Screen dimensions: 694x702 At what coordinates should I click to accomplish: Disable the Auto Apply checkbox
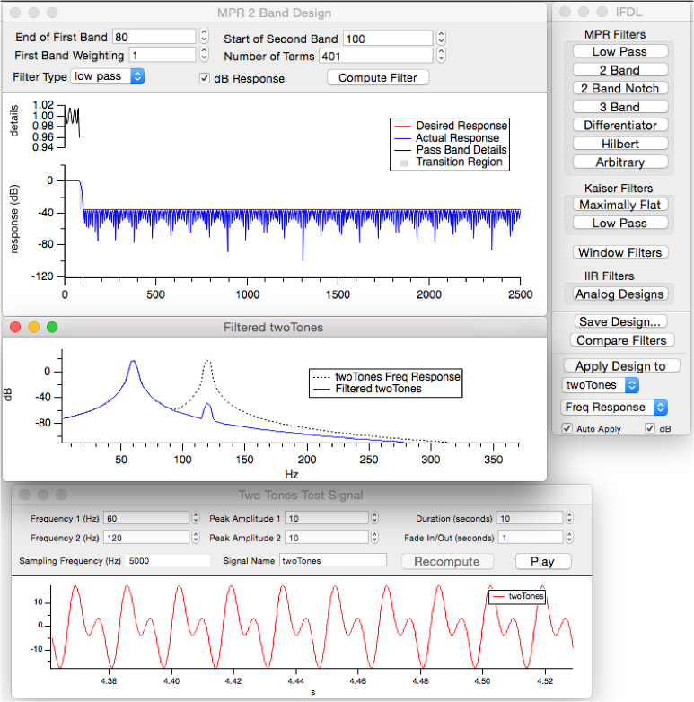567,429
